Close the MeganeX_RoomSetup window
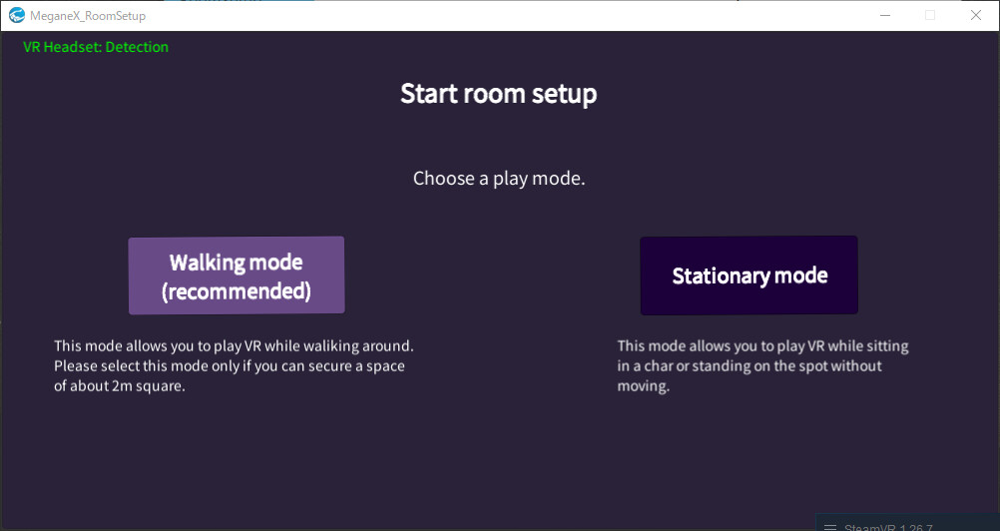The image size is (1000, 531). [x=976, y=15]
